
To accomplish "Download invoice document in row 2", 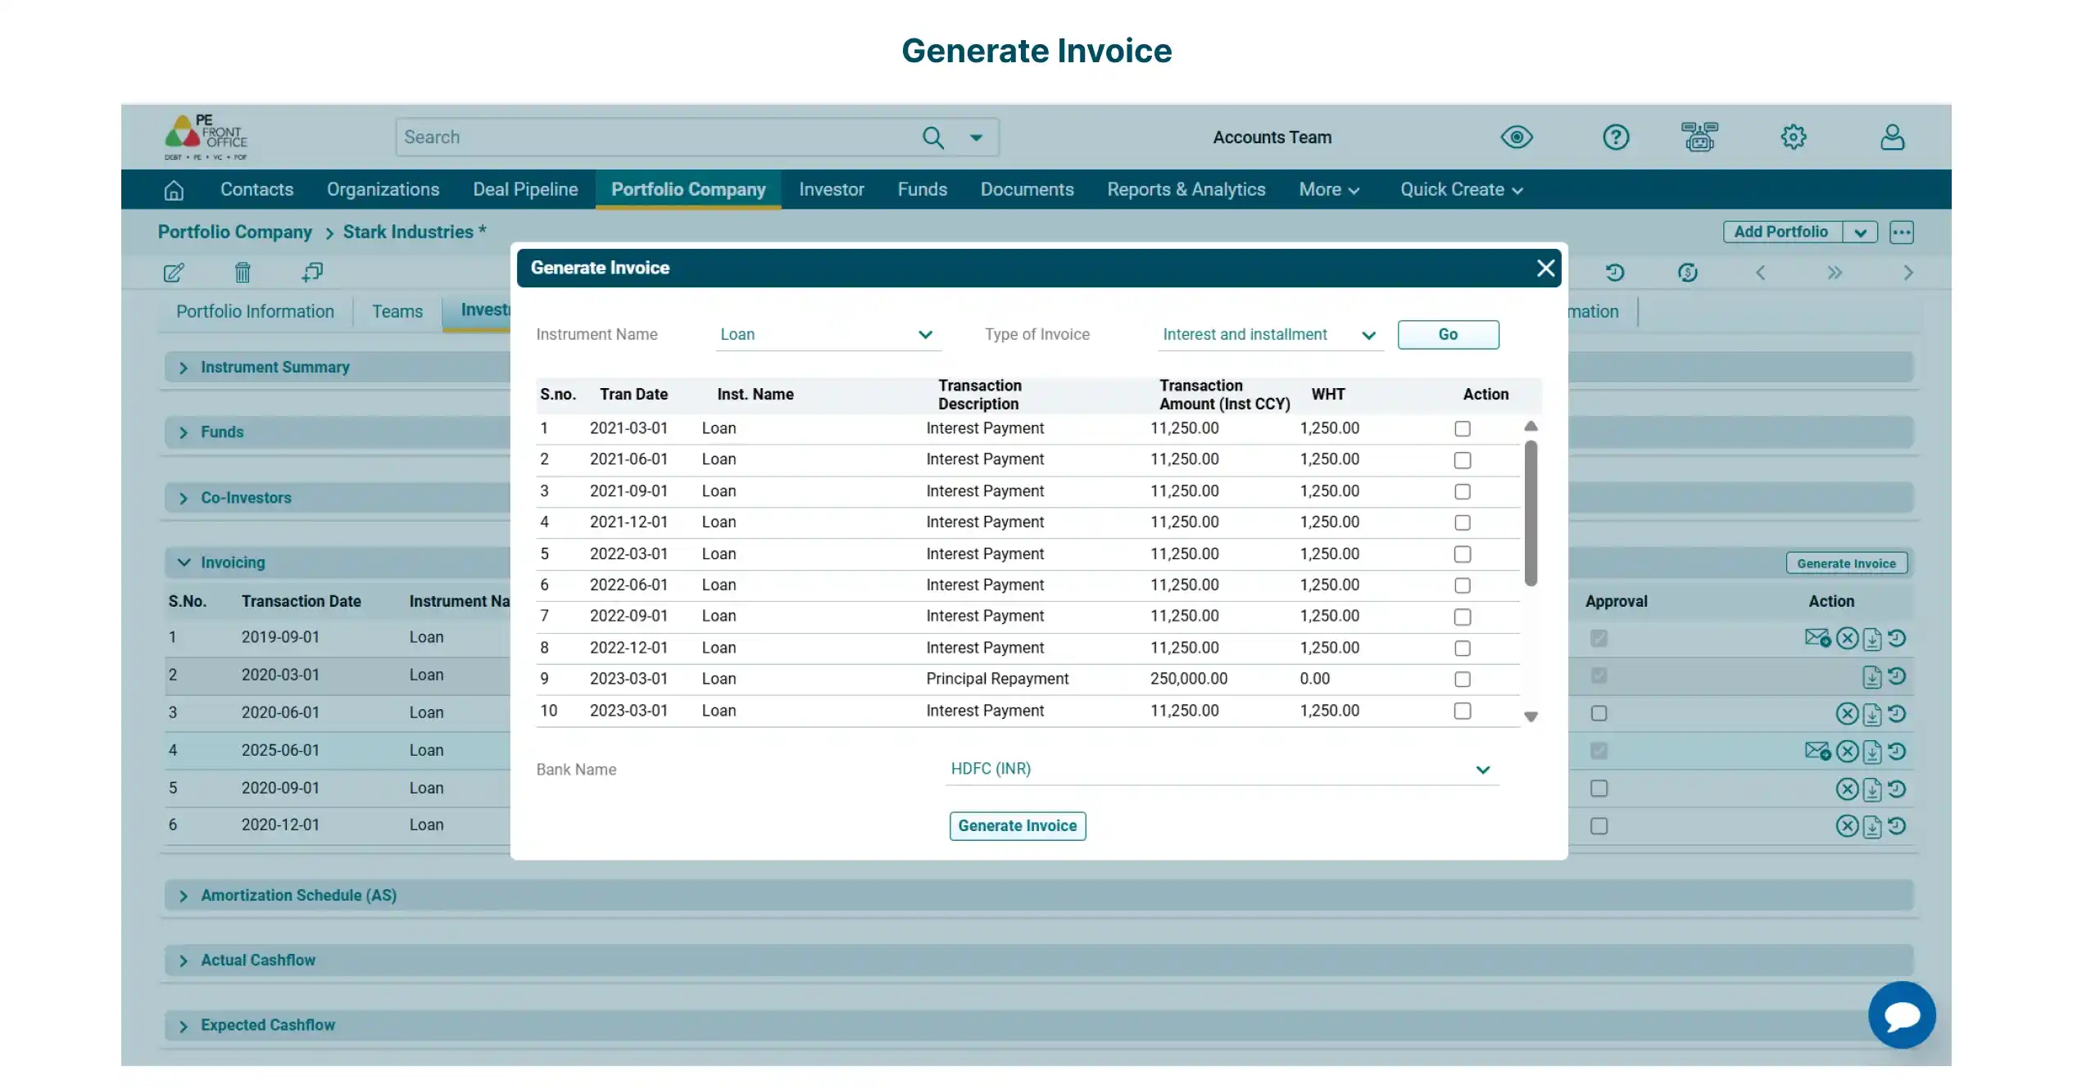I will coord(1871,677).
